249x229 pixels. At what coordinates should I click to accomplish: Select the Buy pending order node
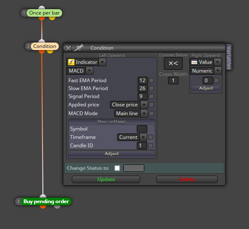[46, 201]
